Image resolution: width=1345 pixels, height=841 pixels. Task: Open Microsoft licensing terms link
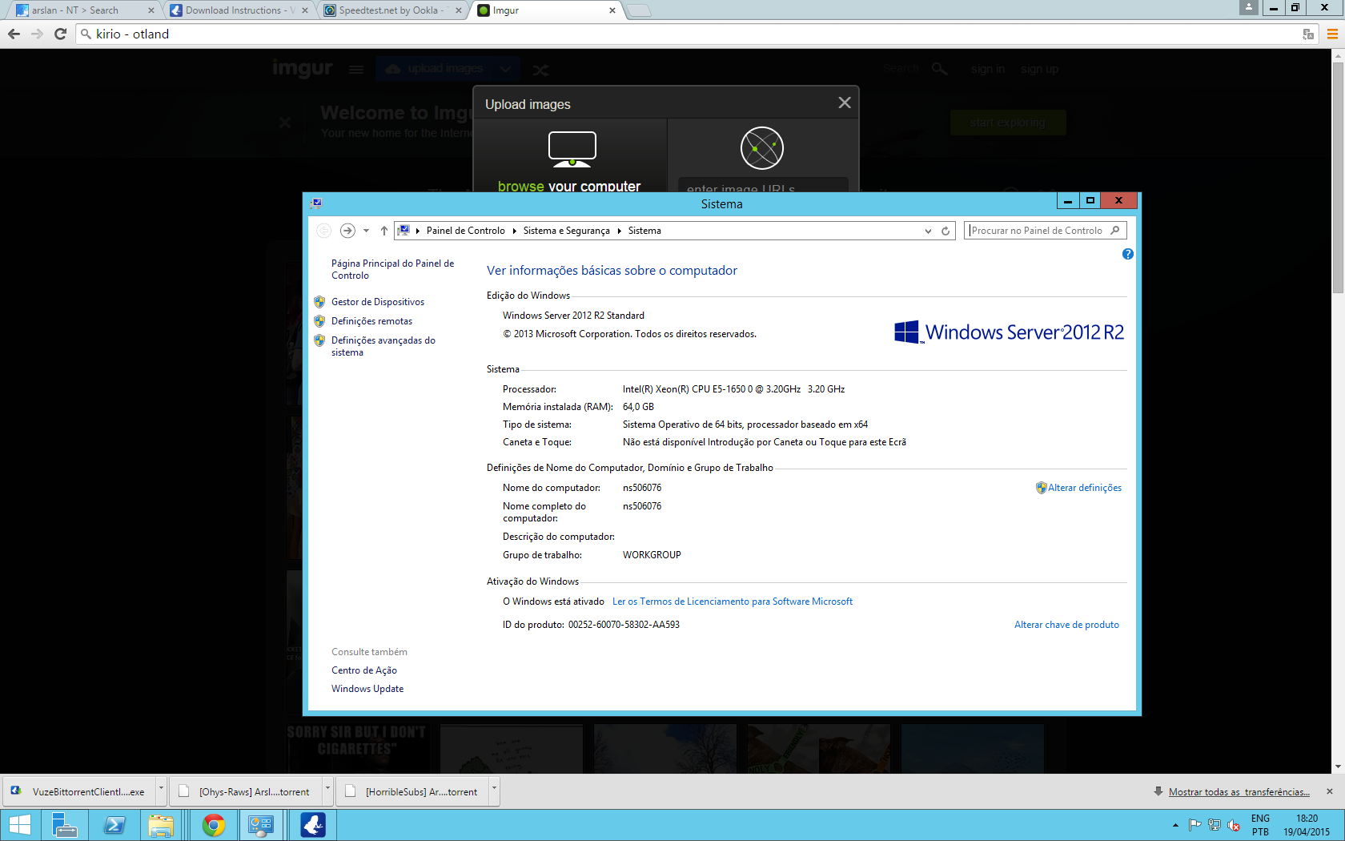click(x=733, y=602)
